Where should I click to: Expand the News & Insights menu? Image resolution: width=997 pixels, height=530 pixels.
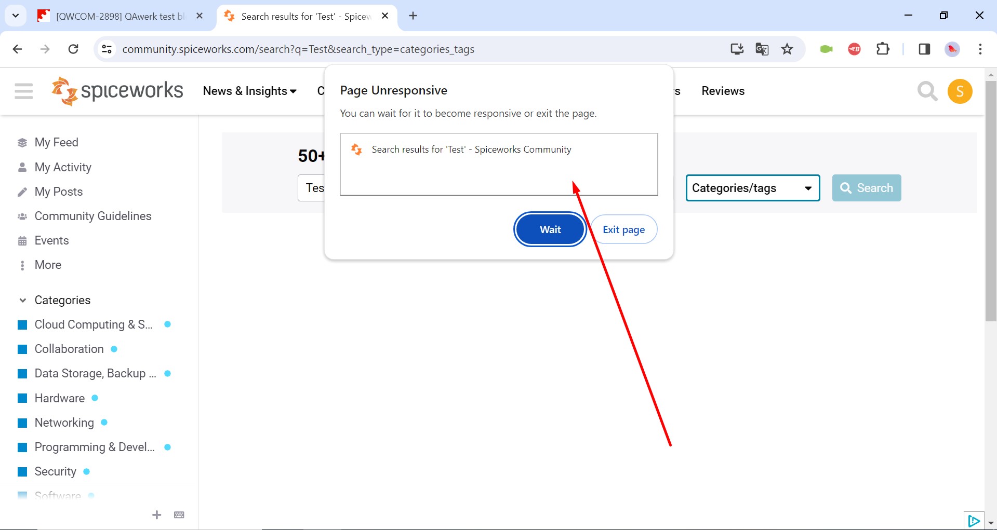(250, 91)
